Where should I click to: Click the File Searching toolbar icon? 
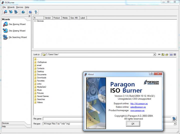[16, 12]
